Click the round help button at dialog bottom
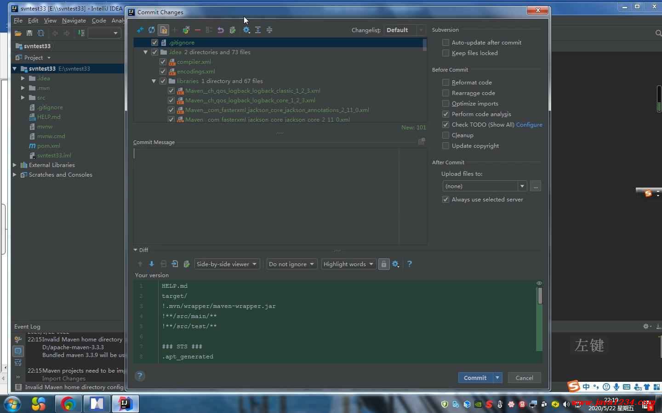The height and width of the screenshot is (413, 662). (x=140, y=376)
